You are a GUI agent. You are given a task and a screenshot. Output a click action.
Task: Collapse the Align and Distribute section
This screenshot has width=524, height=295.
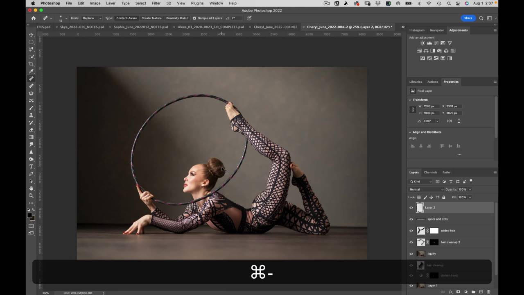click(410, 132)
